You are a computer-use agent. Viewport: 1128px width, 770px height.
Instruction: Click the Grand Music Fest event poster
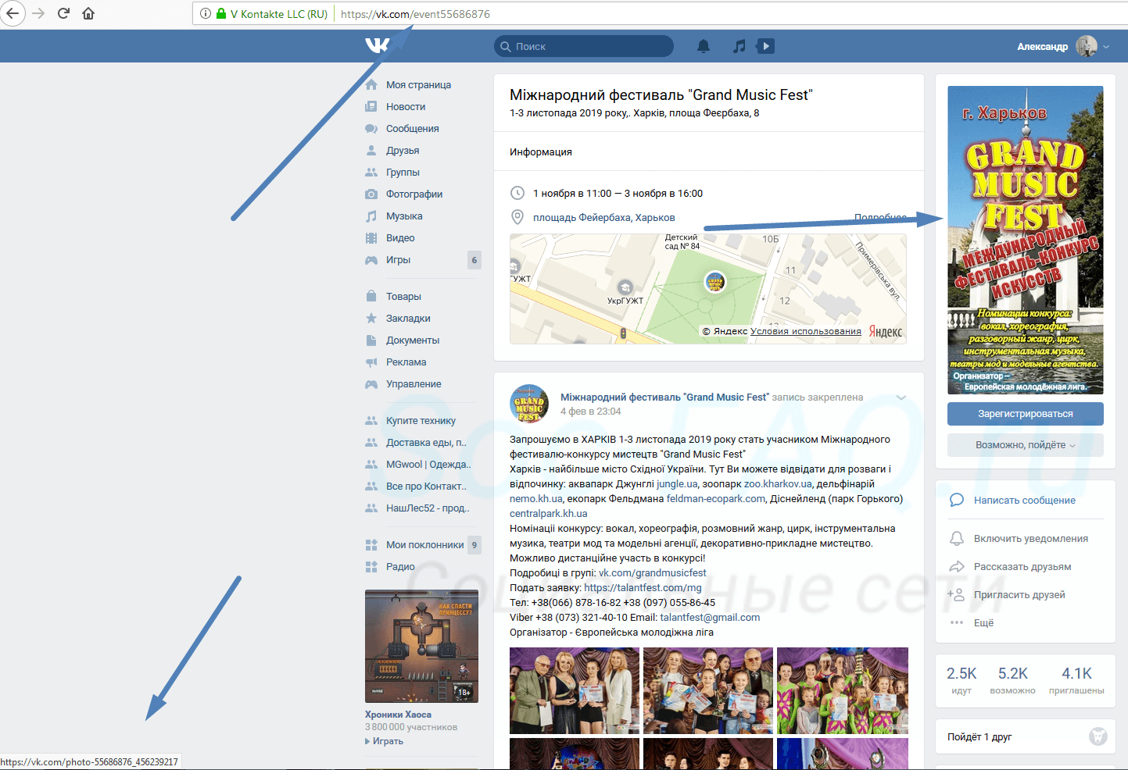(1026, 240)
